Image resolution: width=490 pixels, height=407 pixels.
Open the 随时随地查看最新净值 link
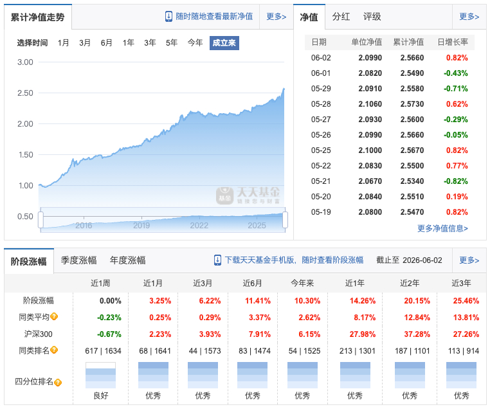point(214,17)
